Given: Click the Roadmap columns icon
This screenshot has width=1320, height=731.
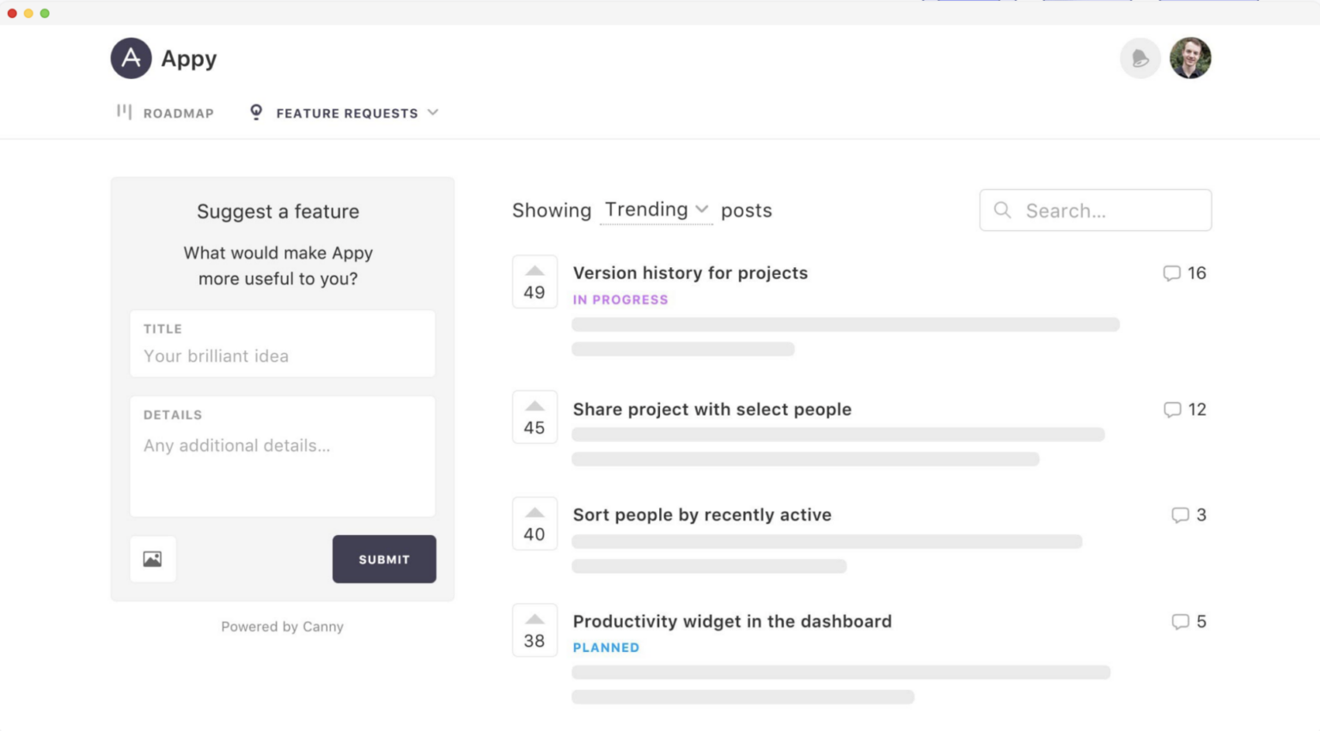Looking at the screenshot, I should 124,112.
